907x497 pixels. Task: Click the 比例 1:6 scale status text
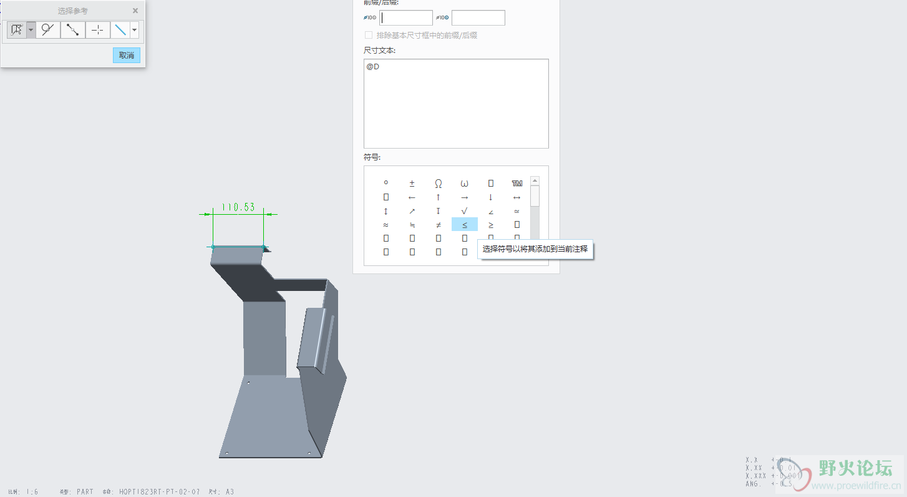click(x=24, y=492)
